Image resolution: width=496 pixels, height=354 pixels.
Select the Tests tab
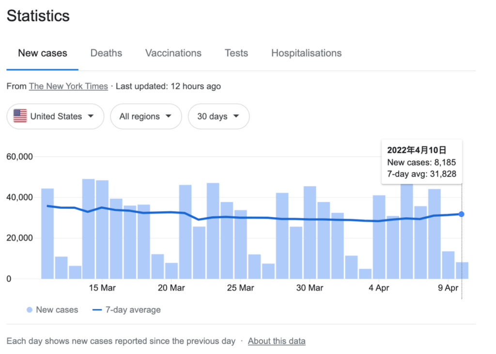tap(236, 53)
